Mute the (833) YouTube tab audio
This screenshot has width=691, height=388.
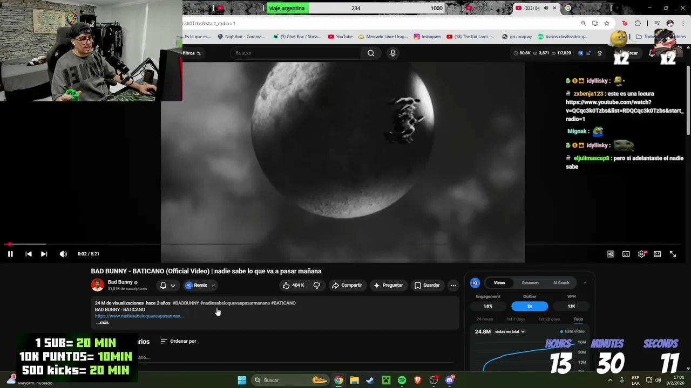click(x=546, y=8)
